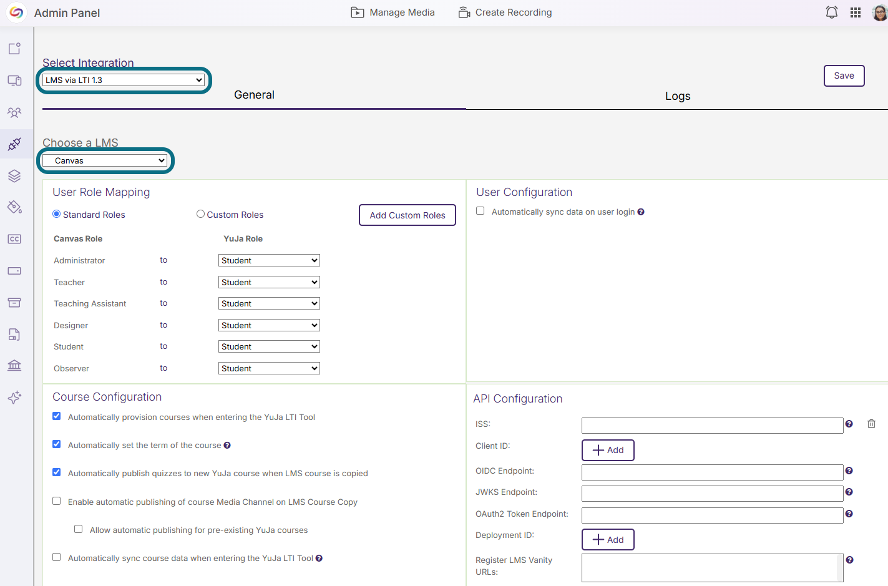Click the Add Custom Roles button
Screen dimensions: 888x586
coord(407,215)
